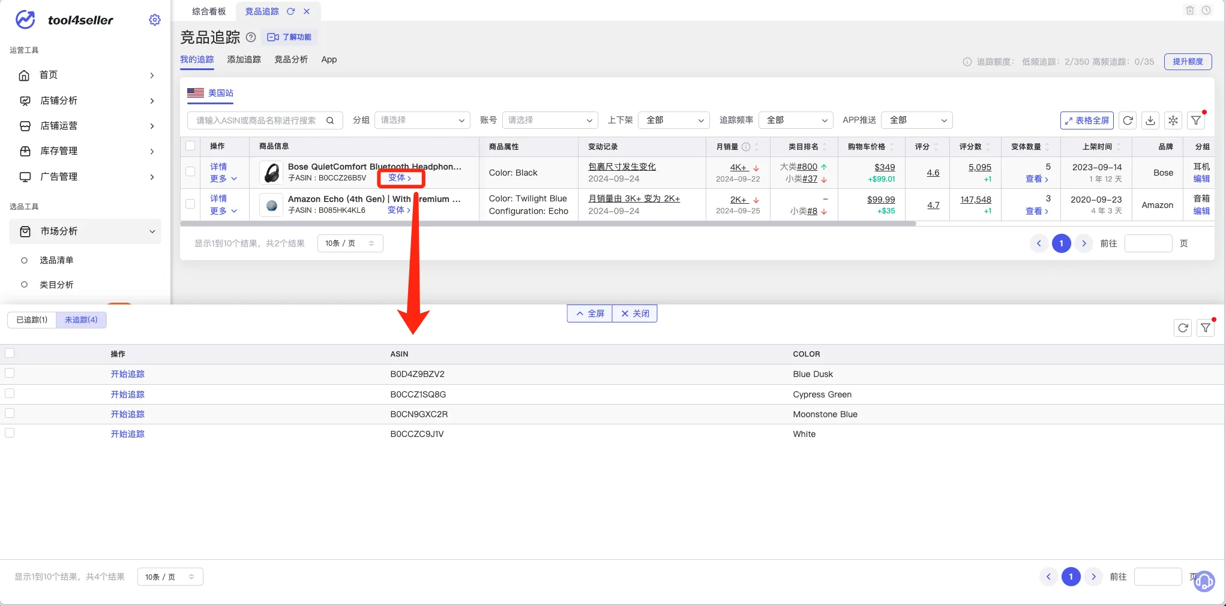This screenshot has height=606, width=1226.
Task: Check the B0D4Z9BZV2 row checkbox
Action: (10, 373)
